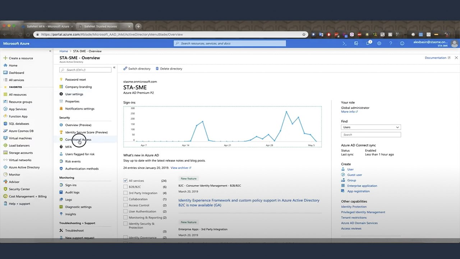
Task: Collapse the left favorites navigation pane
Action: [x=50, y=51]
